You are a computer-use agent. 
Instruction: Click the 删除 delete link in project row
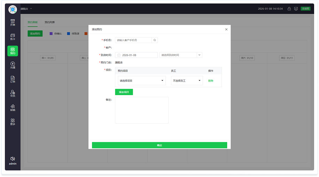pyautogui.click(x=211, y=81)
